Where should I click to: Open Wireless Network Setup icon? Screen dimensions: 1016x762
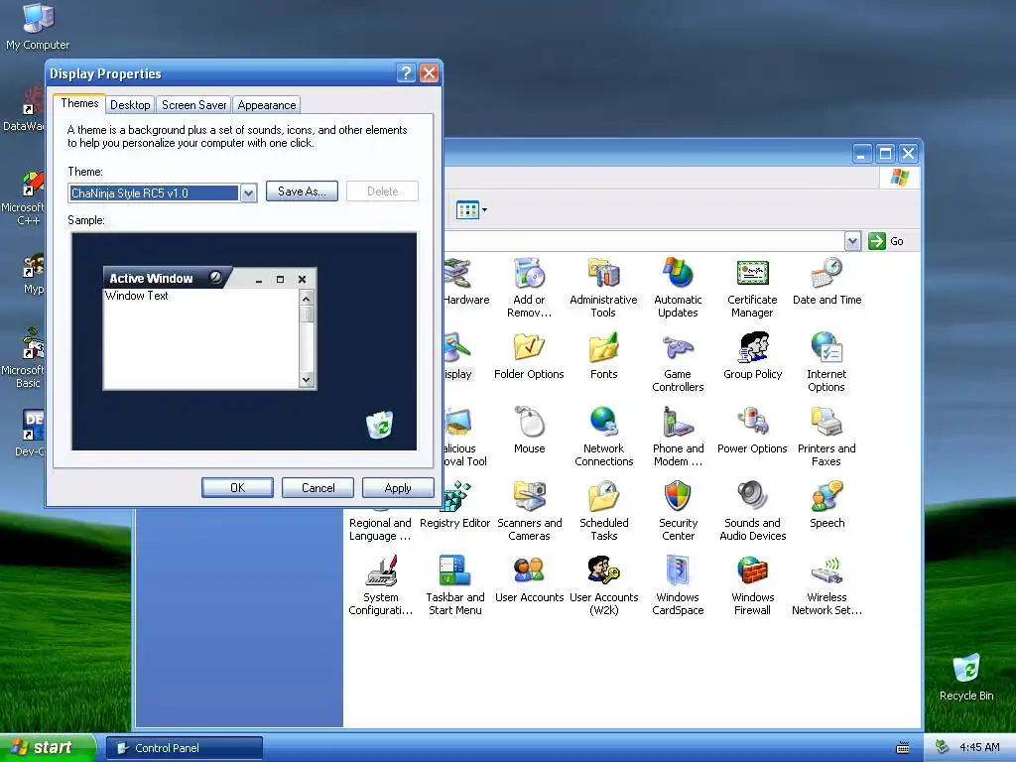pos(826,571)
